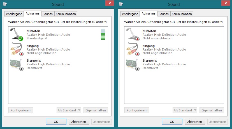Click the speaker icon in left title bar
The height and width of the screenshot is (129, 232).
[x=5, y=4]
